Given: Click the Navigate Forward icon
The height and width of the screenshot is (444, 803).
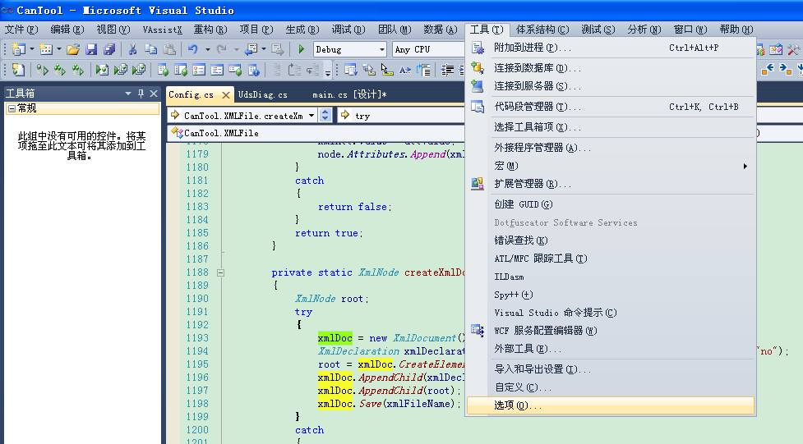Looking at the screenshot, I should click(x=278, y=49).
